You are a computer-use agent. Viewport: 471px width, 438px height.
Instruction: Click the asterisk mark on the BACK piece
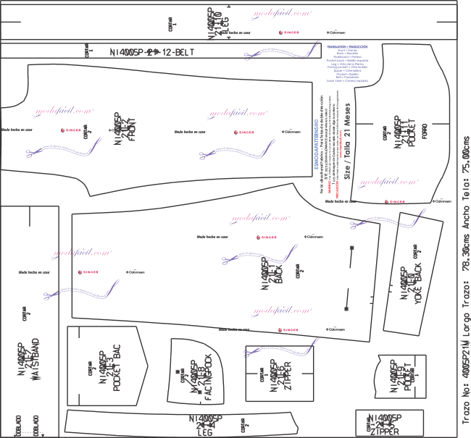tap(352, 249)
